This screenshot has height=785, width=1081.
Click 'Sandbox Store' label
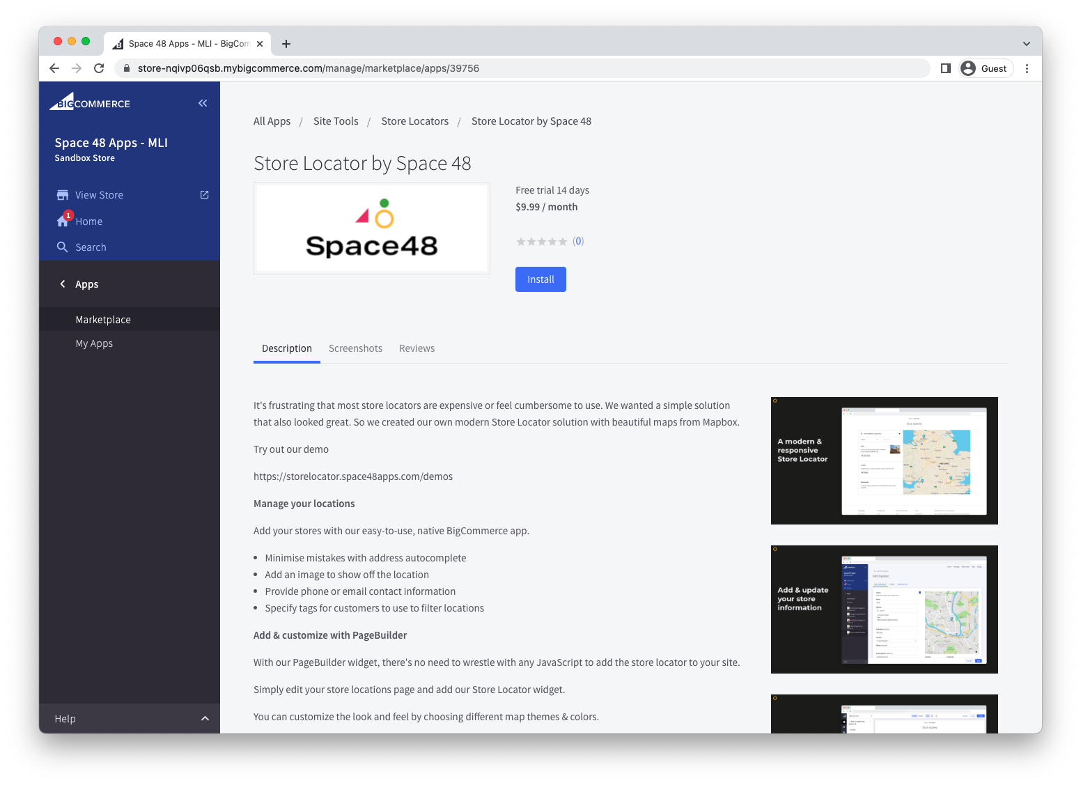coord(85,158)
